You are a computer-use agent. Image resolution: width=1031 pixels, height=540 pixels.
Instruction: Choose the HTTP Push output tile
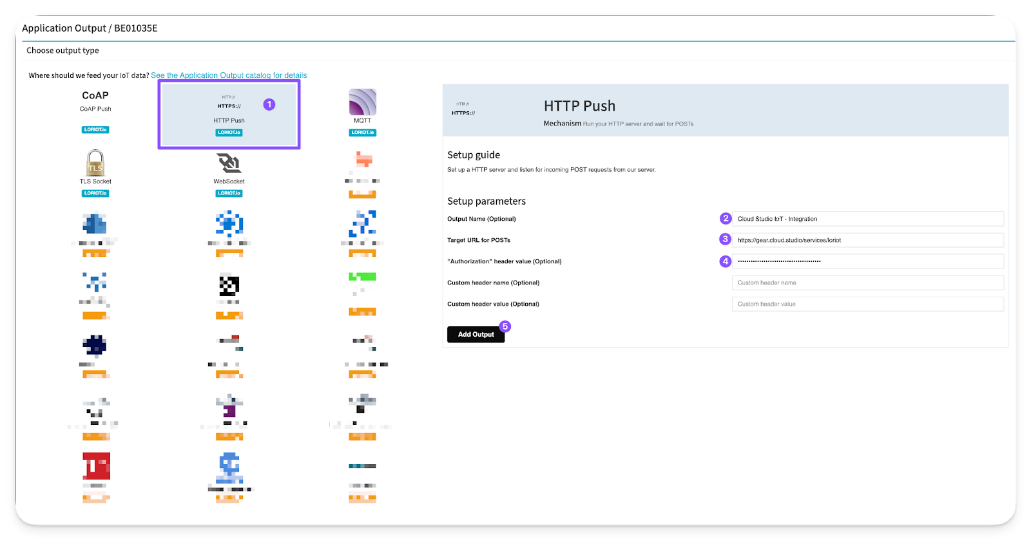229,114
